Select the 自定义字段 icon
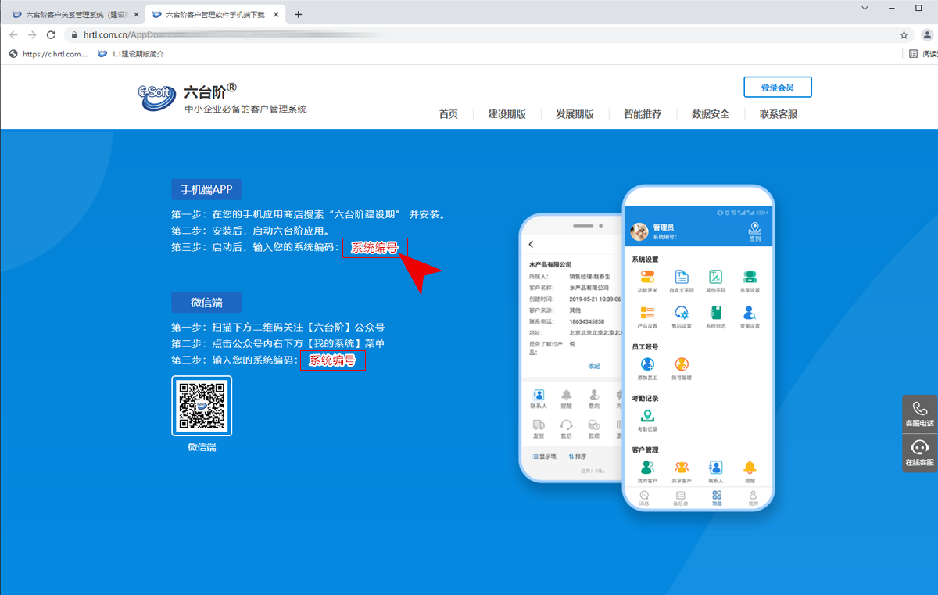 click(x=682, y=277)
